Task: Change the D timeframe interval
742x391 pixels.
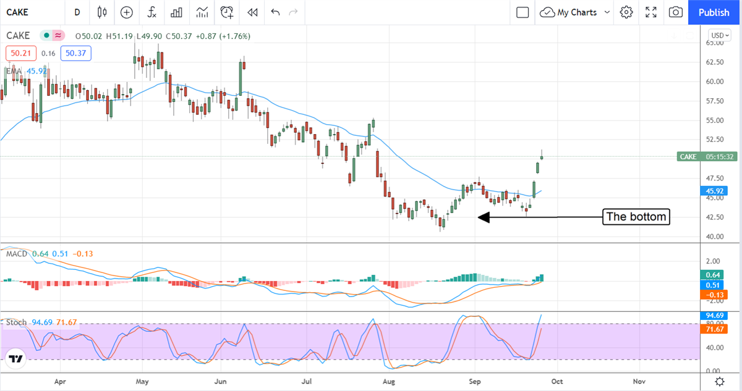Action: click(77, 12)
